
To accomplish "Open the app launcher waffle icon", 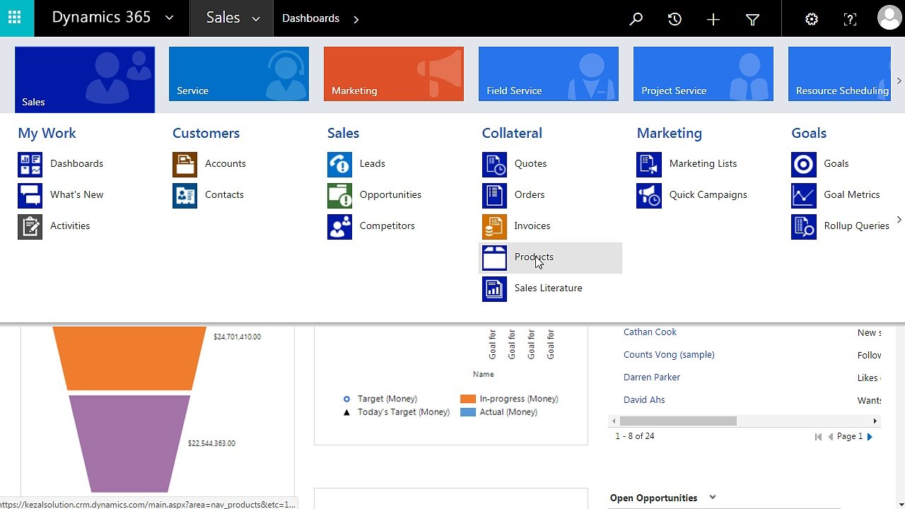I will [15, 18].
